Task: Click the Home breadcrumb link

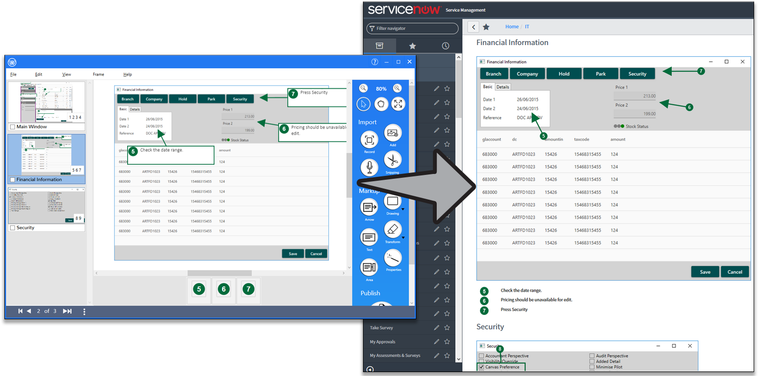Action: point(511,27)
